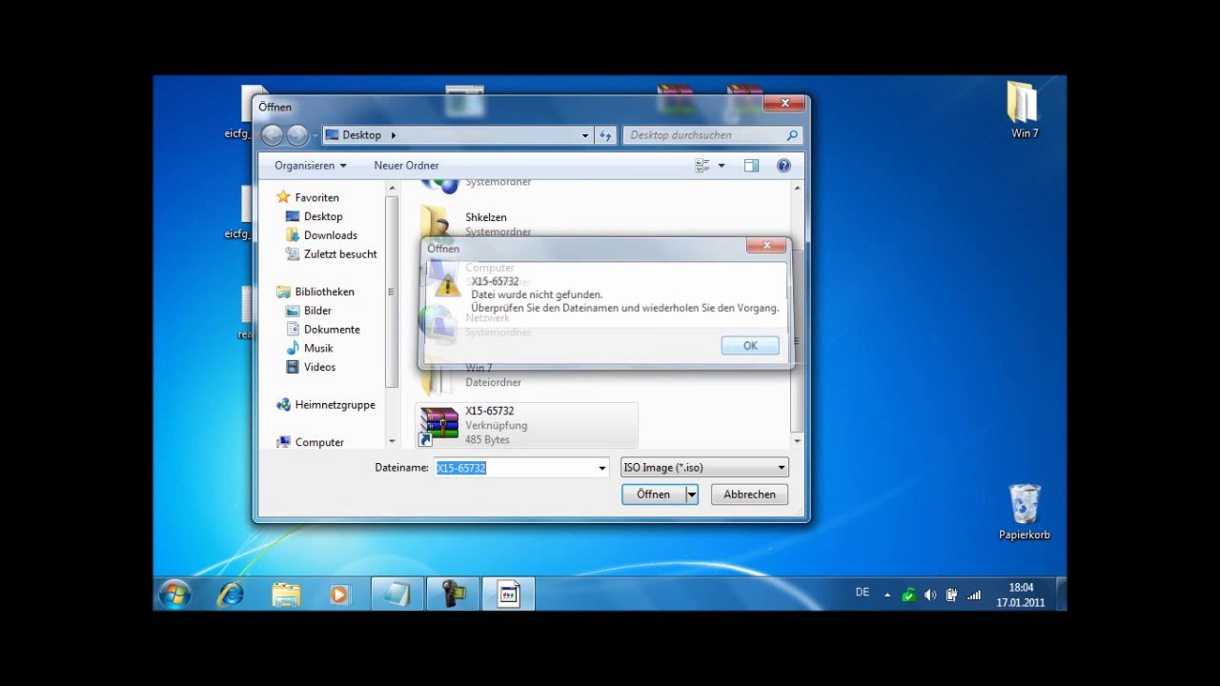The width and height of the screenshot is (1220, 686).
Task: Click the warning triangle in the message dialog
Action: [x=447, y=285]
